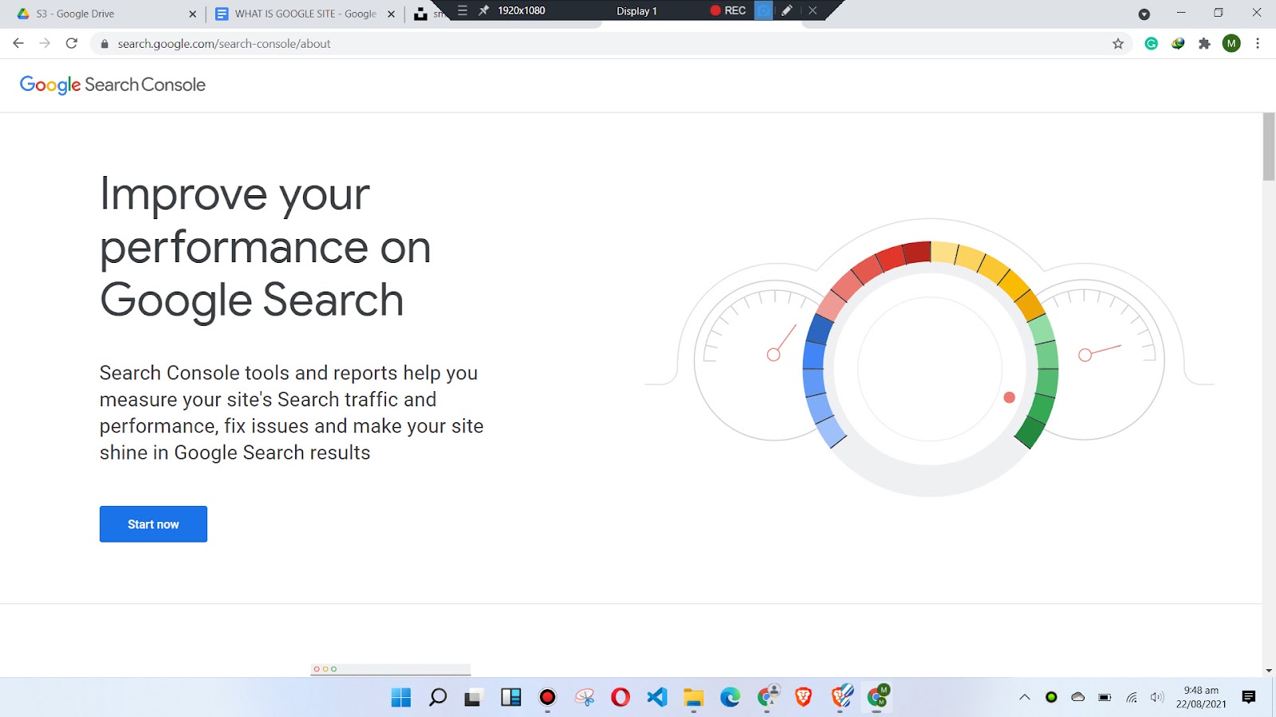
Task: Open Windows Search from the taskbar
Action: 438,698
